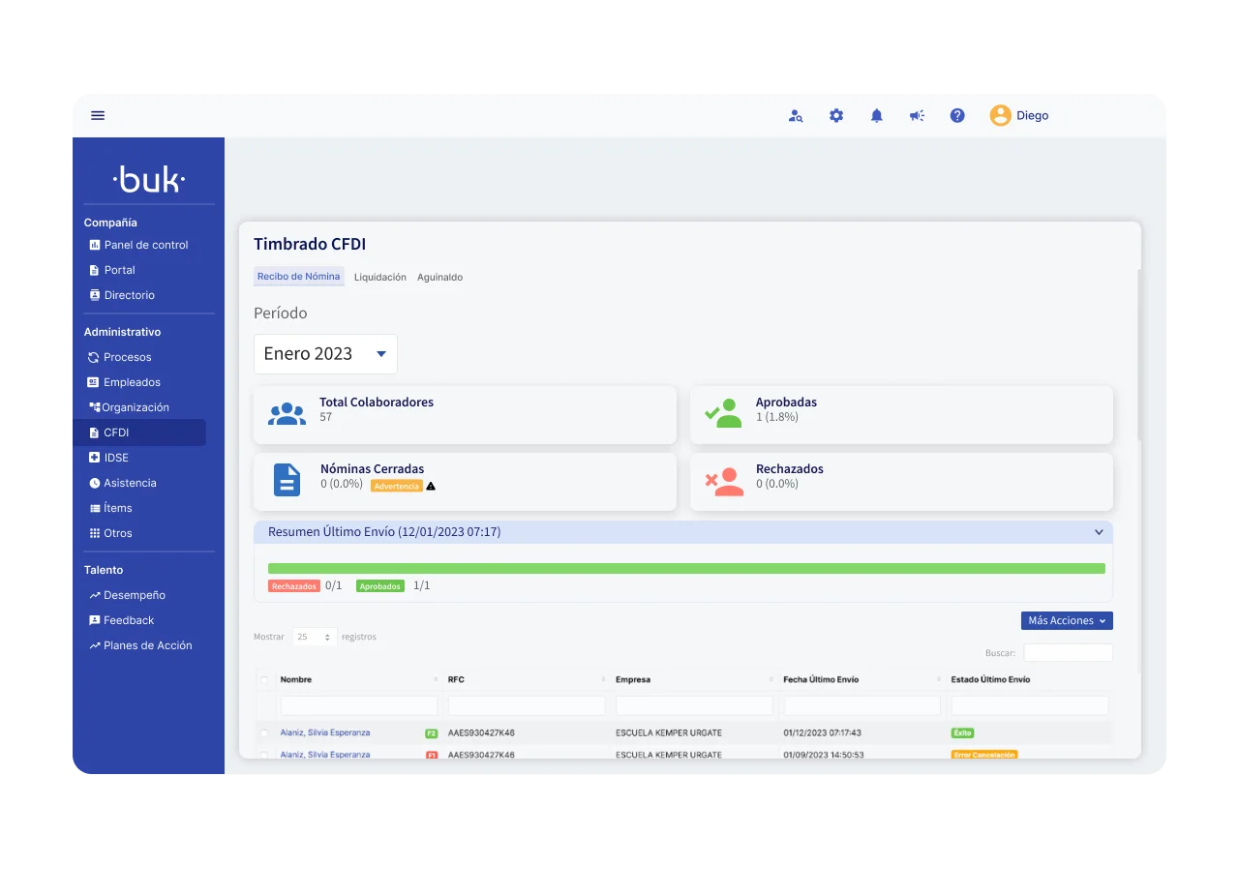
Task: Open the Más Acciones dropdown button
Action: coord(1067,620)
